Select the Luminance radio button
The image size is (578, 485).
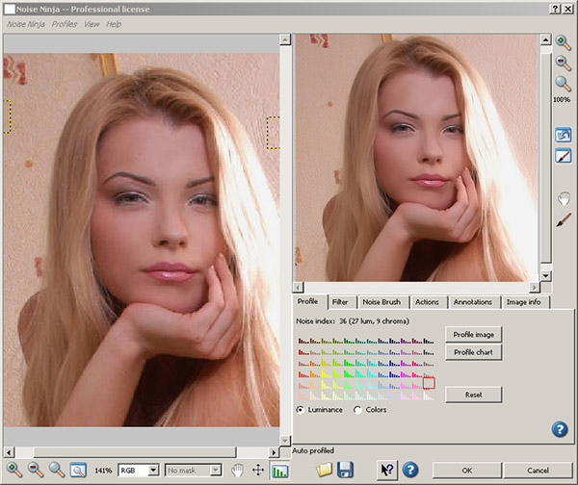pyautogui.click(x=301, y=410)
